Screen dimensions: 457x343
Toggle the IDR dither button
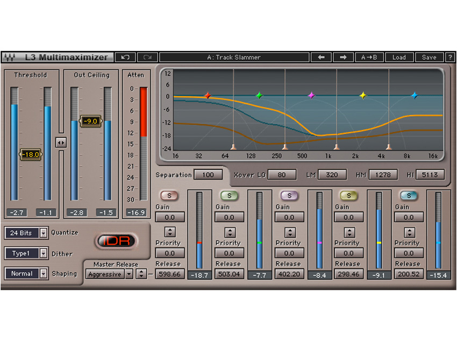pyautogui.click(x=116, y=241)
